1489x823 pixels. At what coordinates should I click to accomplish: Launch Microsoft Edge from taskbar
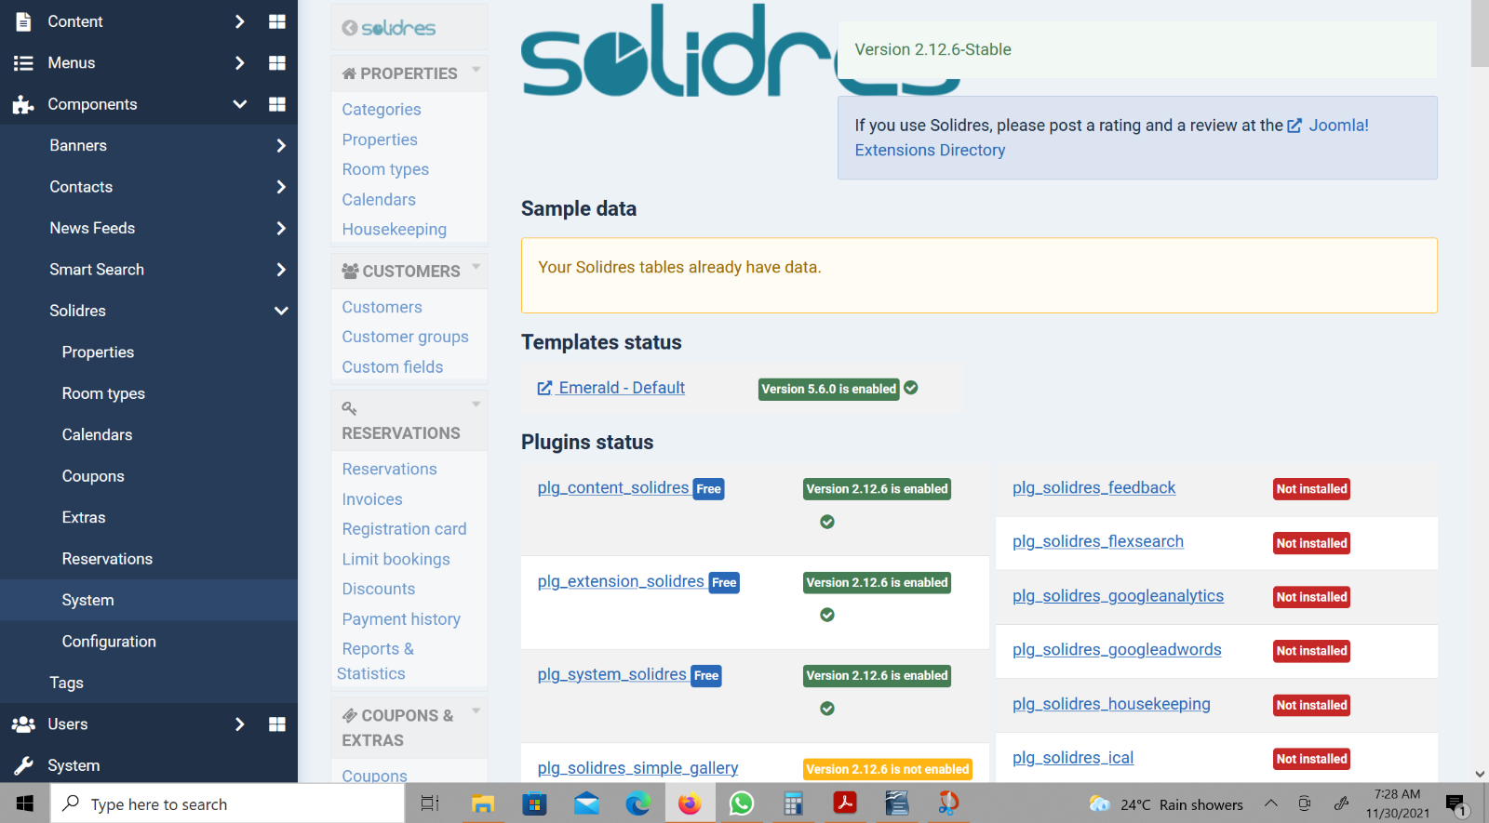click(637, 803)
